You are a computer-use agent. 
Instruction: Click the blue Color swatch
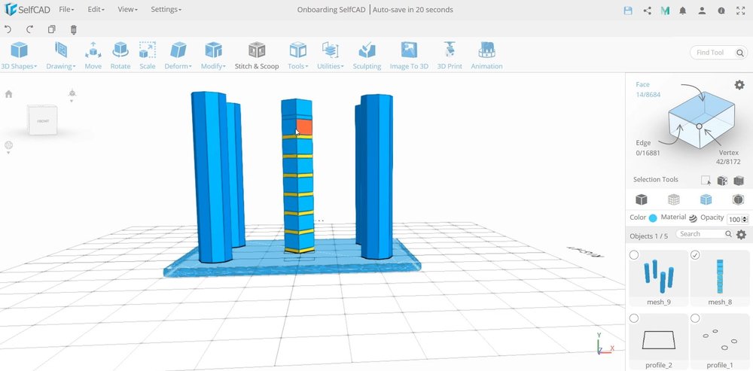tap(653, 218)
